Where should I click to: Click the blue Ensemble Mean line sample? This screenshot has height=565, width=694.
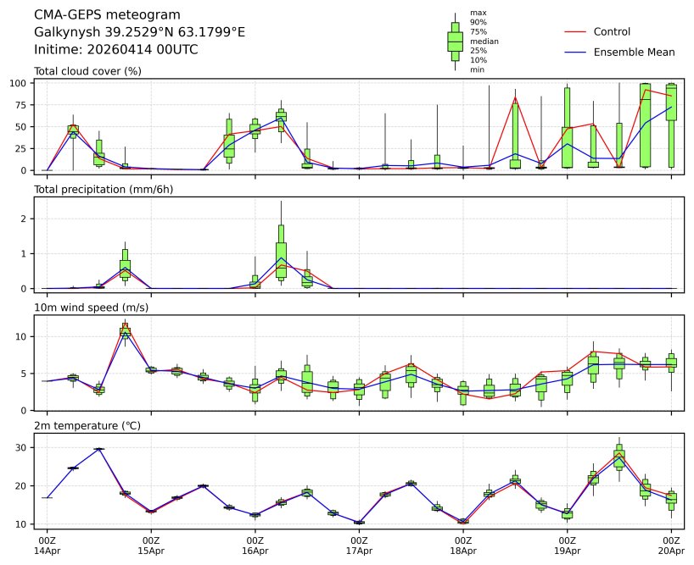tap(575, 53)
